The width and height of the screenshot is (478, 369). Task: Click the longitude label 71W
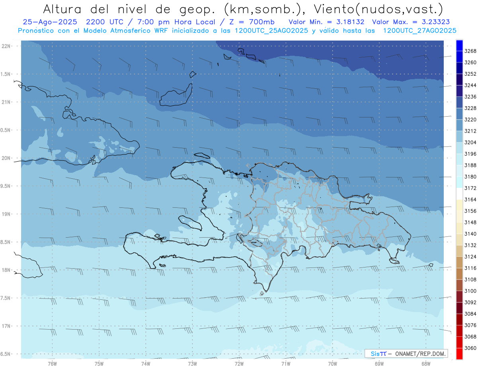click(x=286, y=363)
